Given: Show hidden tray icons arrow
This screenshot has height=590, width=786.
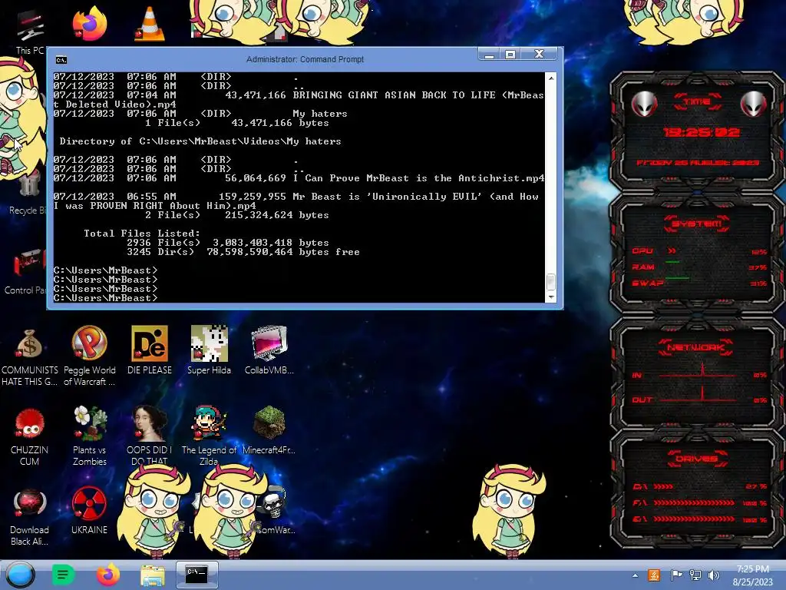Looking at the screenshot, I should (x=635, y=575).
